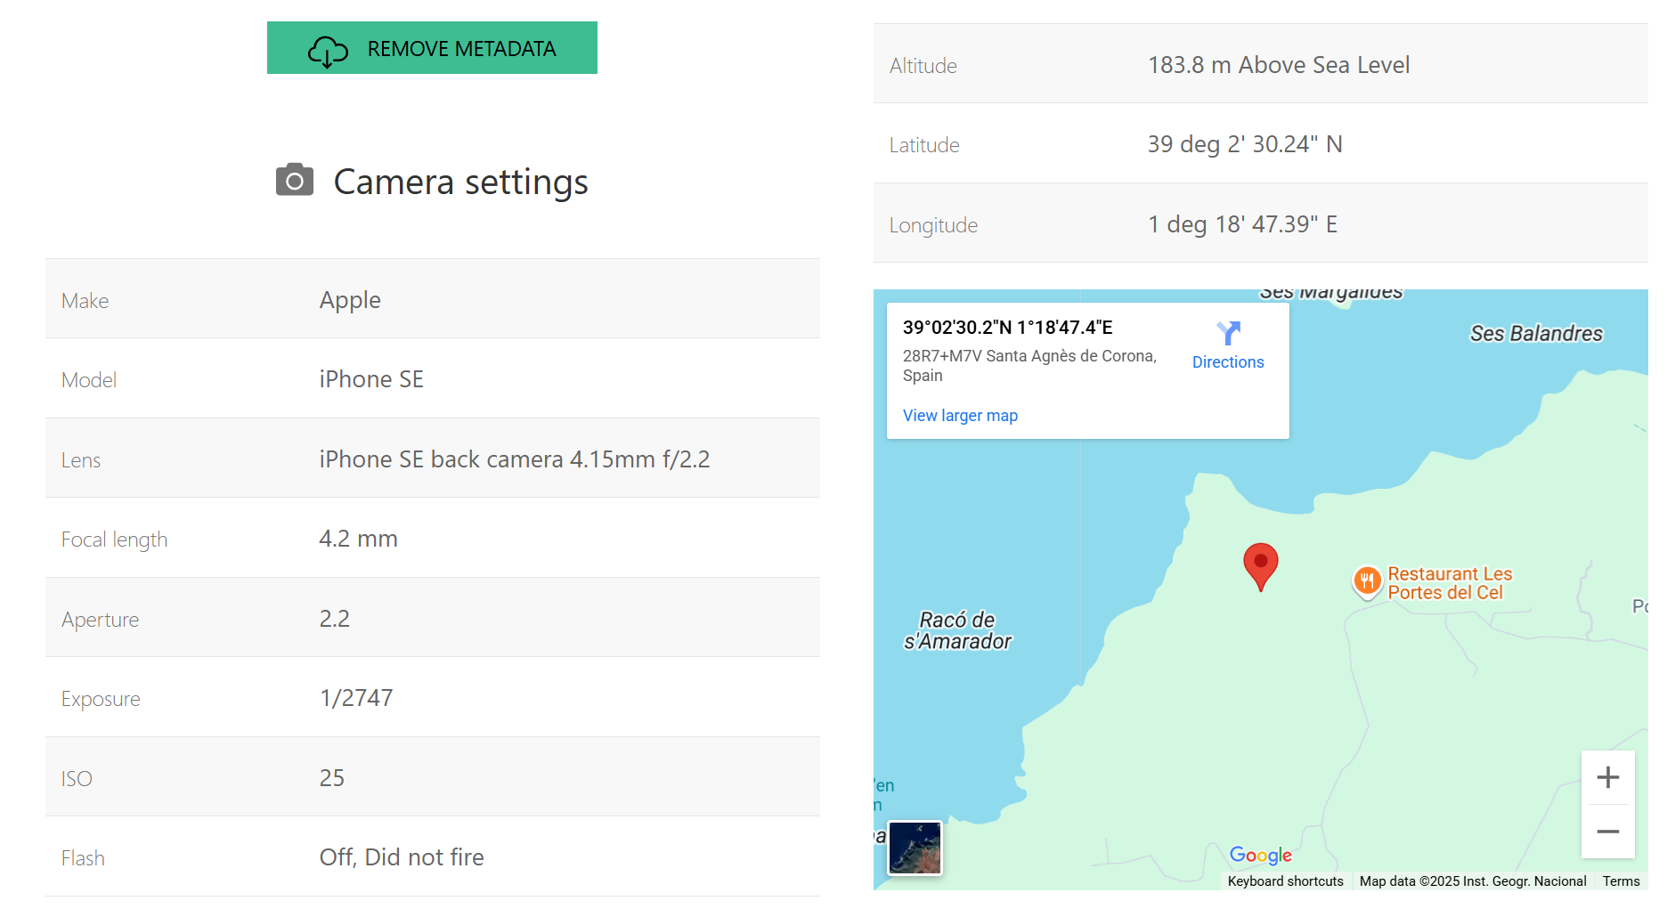The height and width of the screenshot is (917, 1675).
Task: Click the Lens label in the table
Action: (81, 460)
